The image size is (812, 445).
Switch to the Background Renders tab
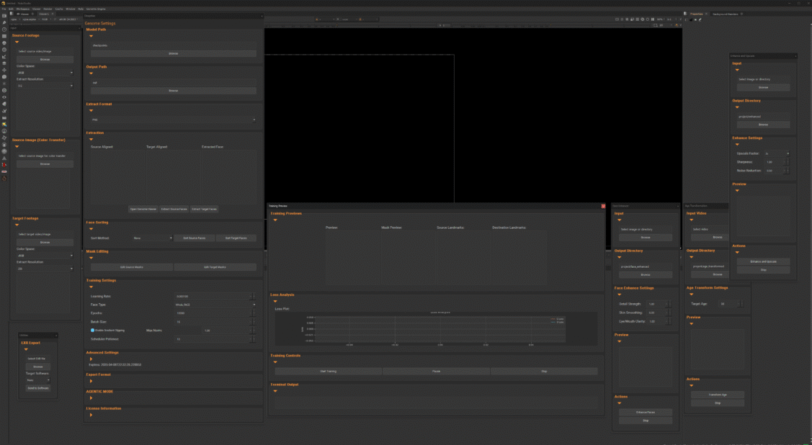pos(725,14)
